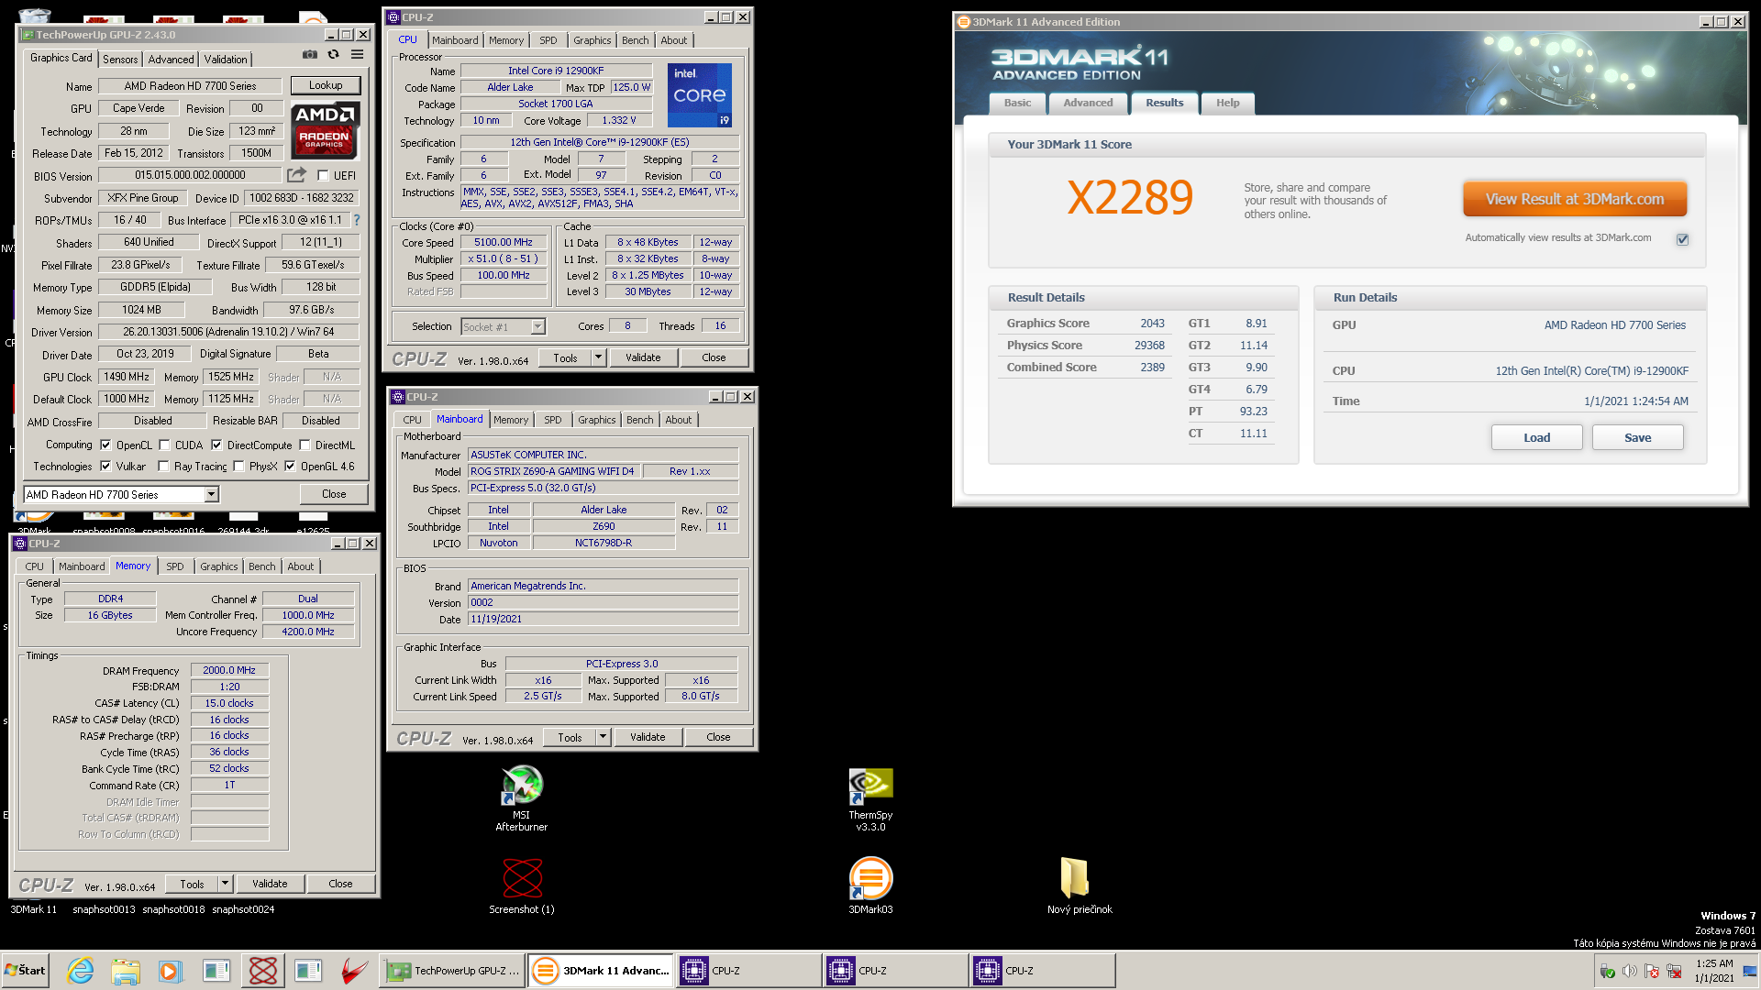Image resolution: width=1761 pixels, height=990 pixels.
Task: Open the Nový priečinok folder
Action: pos(1080,885)
